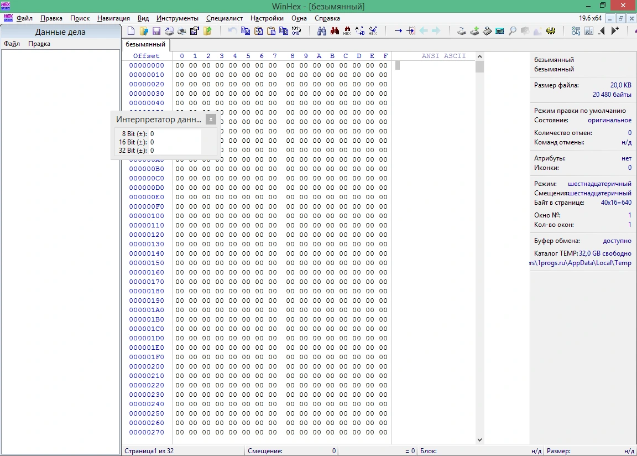Click the Go To Offset arrow icon
637x456 pixels.
pos(398,31)
